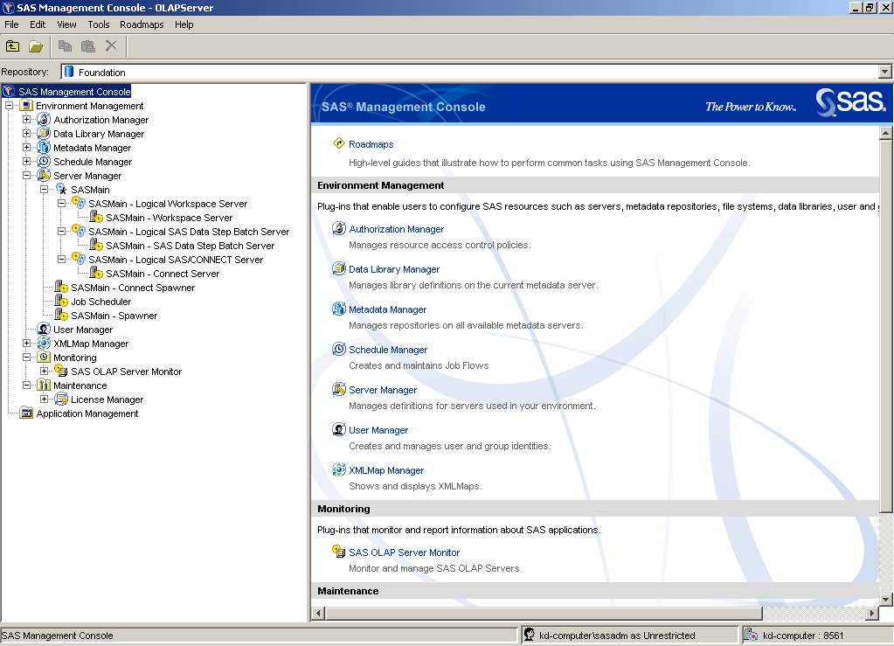Click Metadata Manager icon in tree
894x646 pixels.
44,148
